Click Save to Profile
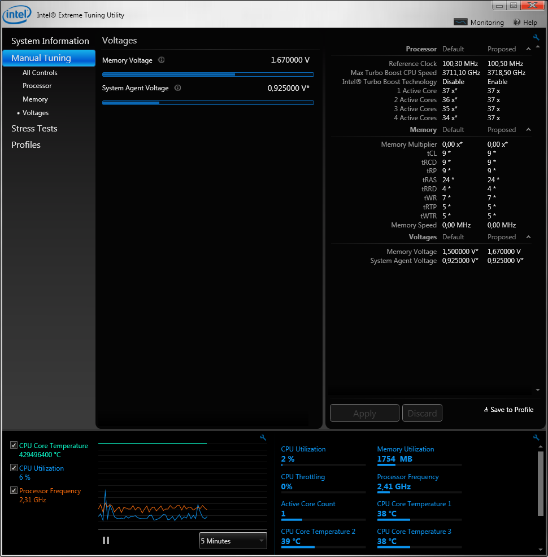This screenshot has height=557, width=548. [508, 410]
